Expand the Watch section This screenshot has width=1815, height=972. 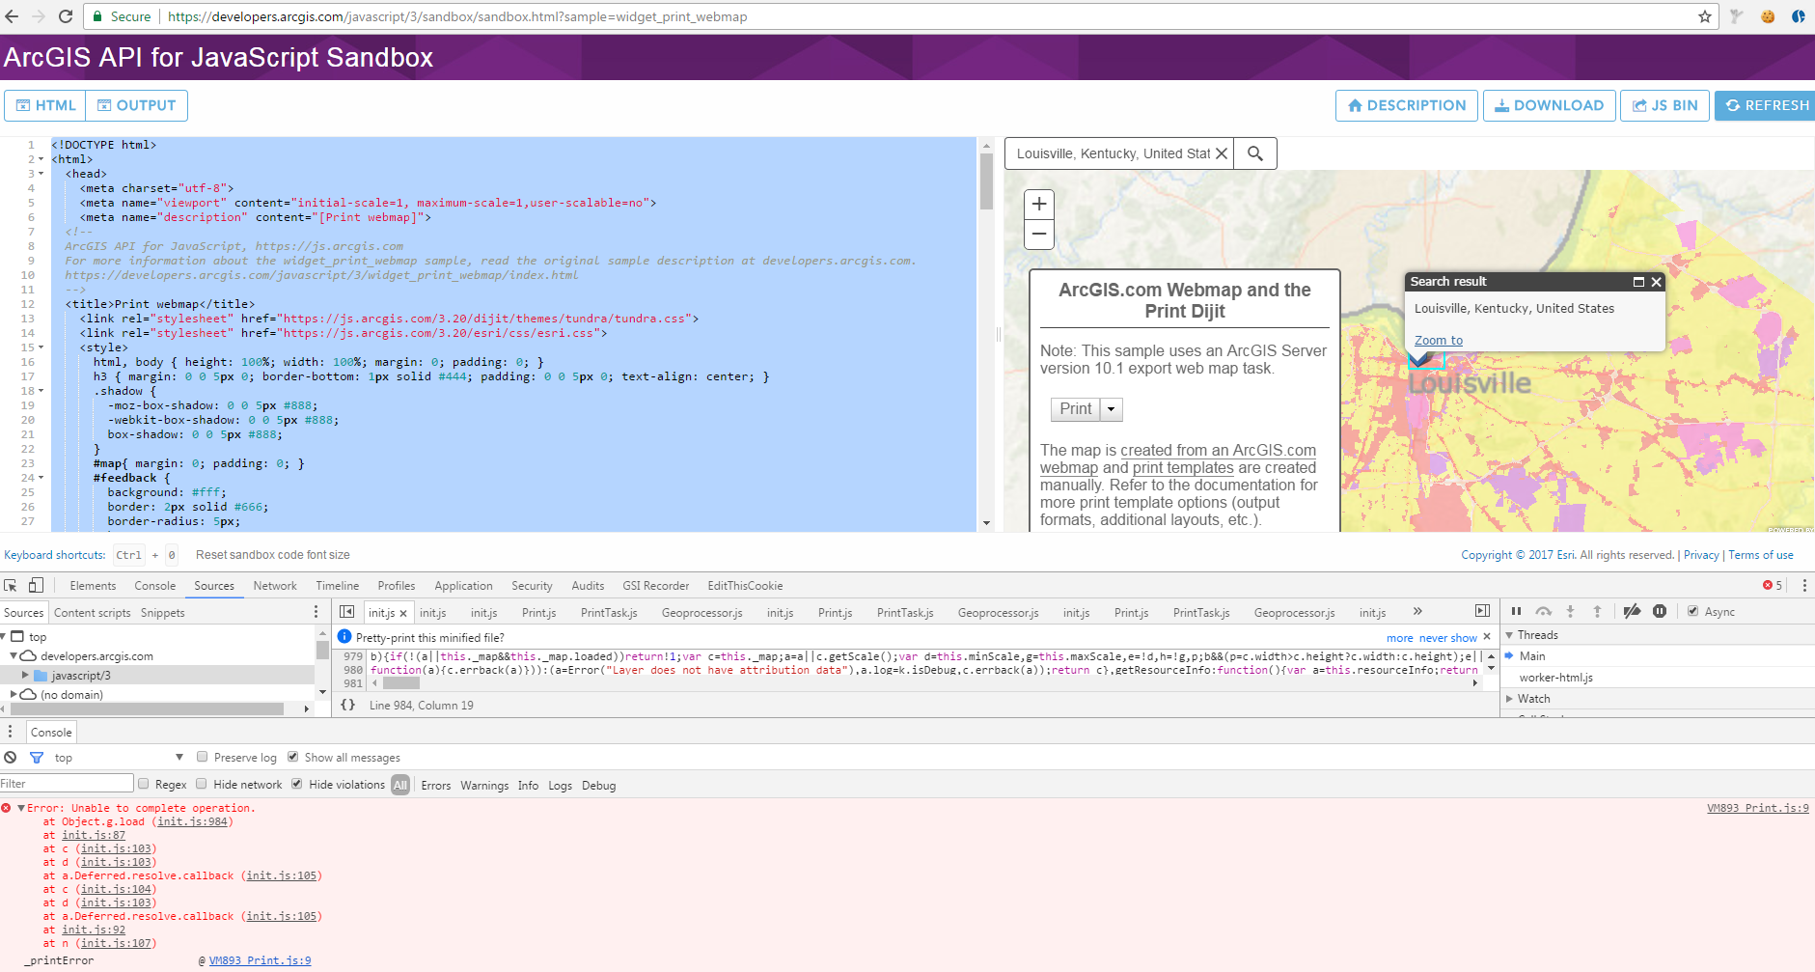tap(1509, 699)
